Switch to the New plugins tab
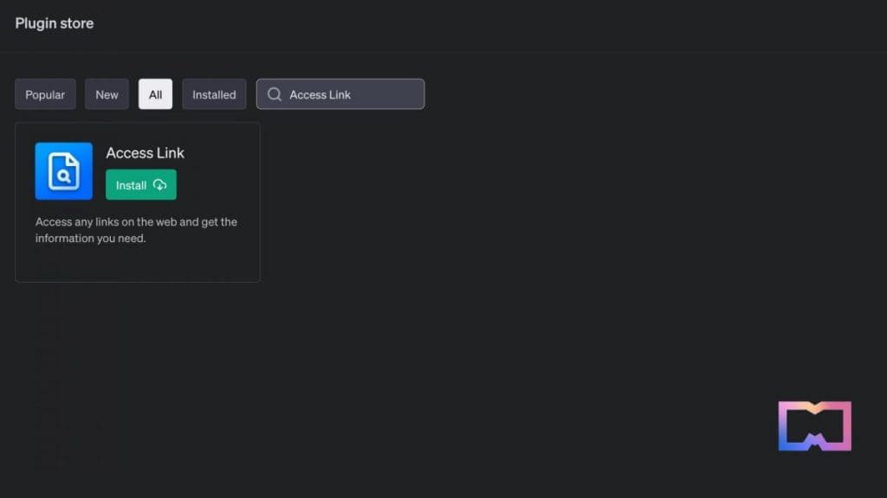 point(107,94)
